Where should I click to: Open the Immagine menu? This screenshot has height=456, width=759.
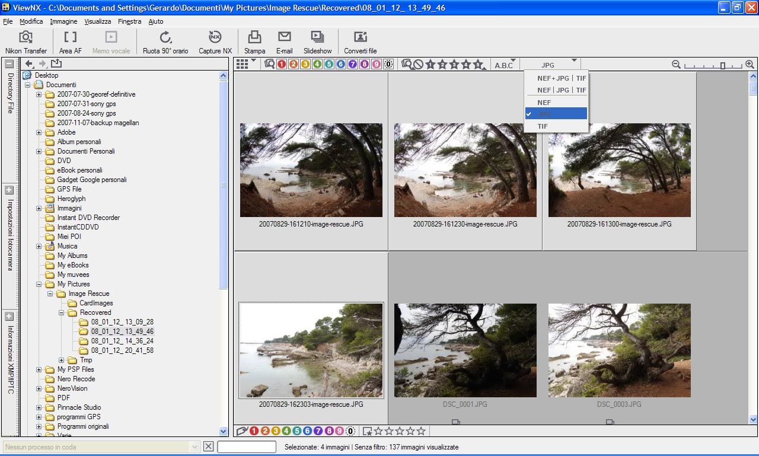pos(63,21)
